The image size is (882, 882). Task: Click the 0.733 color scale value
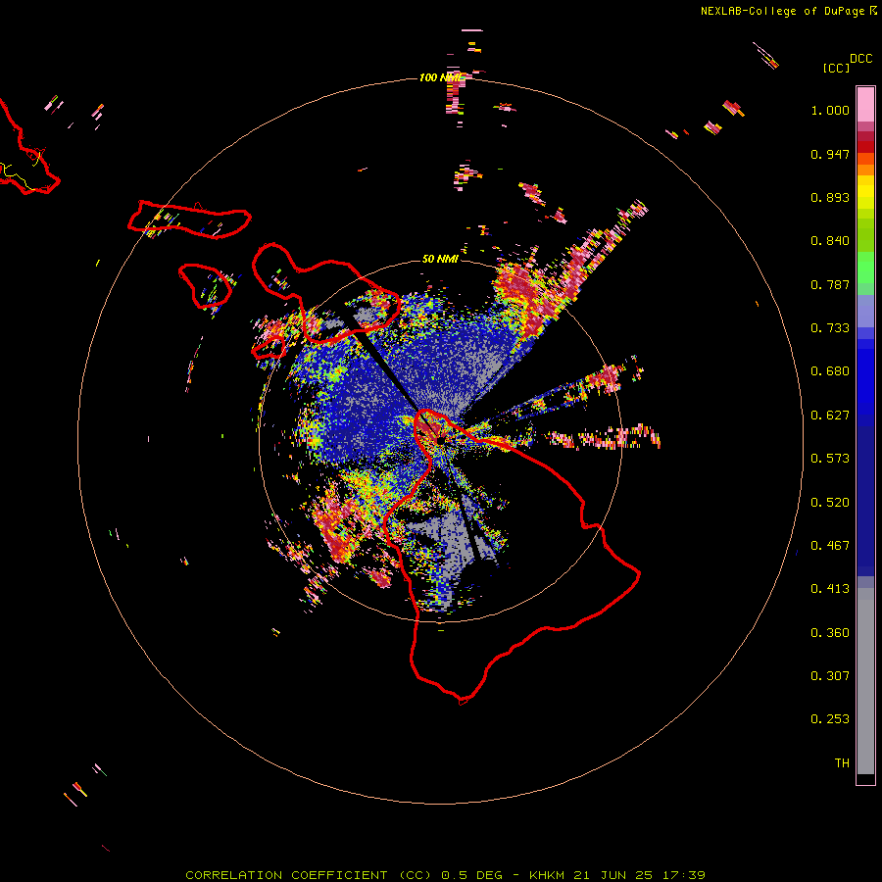click(830, 328)
